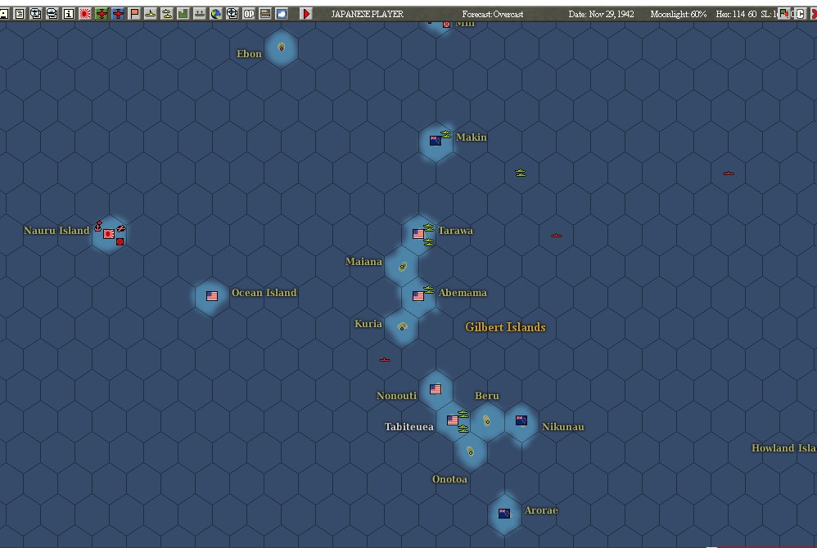Click the globe toolbar icon
This screenshot has width=817, height=548.
pos(216,14)
